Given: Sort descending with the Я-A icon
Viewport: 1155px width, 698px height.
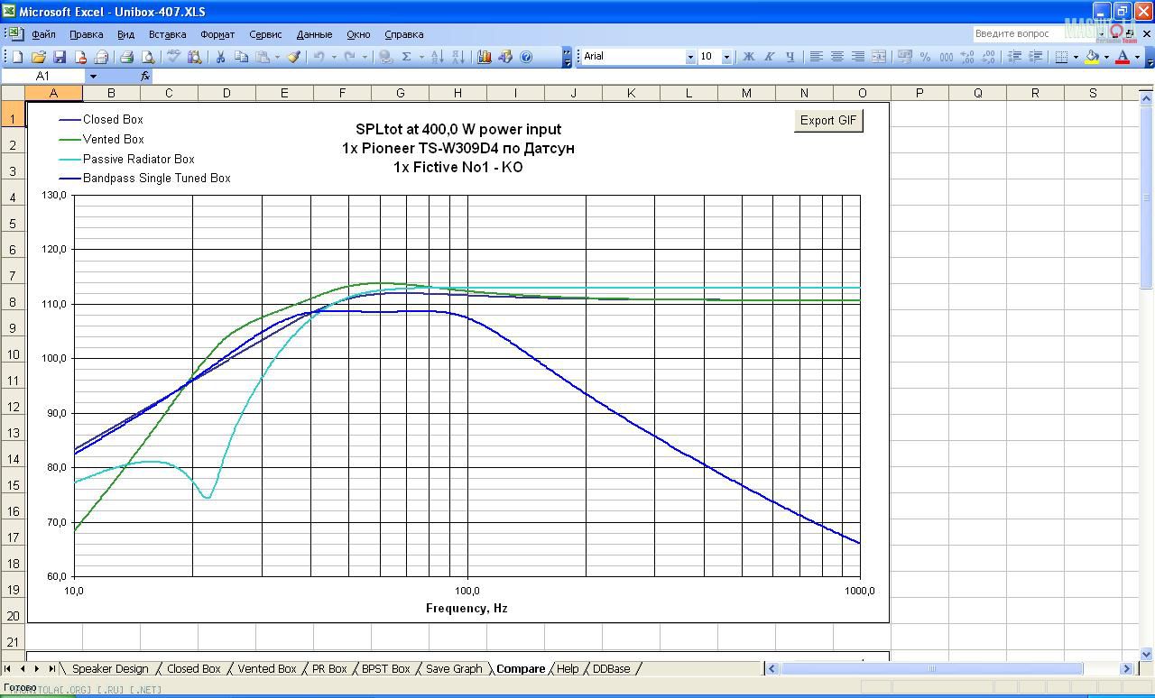Looking at the screenshot, I should (457, 57).
